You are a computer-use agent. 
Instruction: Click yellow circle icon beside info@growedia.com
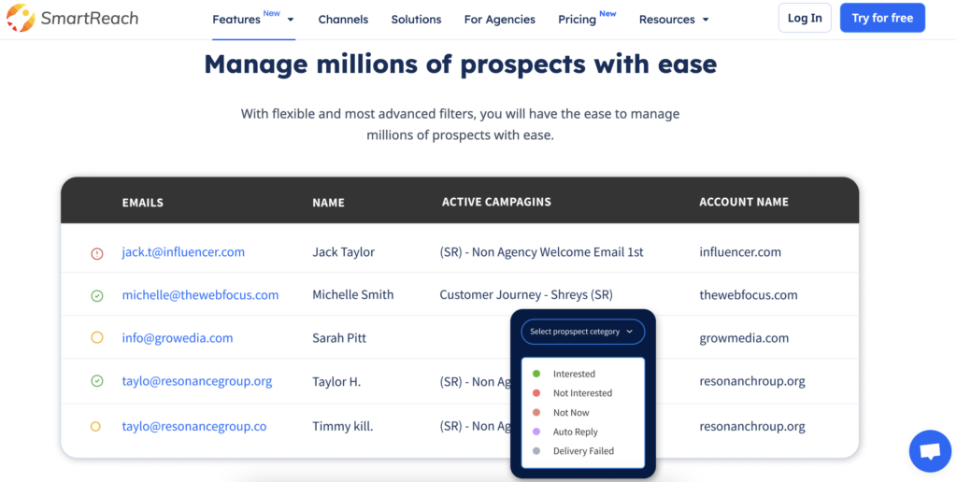(x=97, y=337)
